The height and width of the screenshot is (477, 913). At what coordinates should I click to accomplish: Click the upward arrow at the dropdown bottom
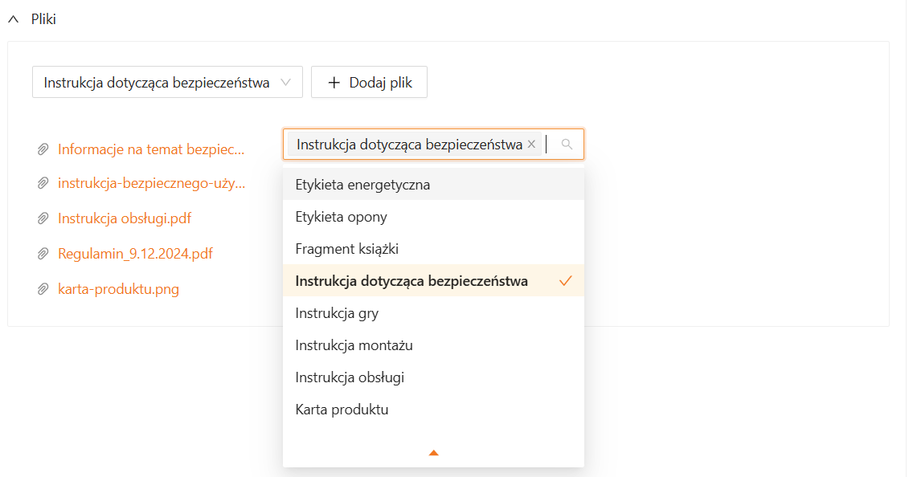[x=433, y=452]
